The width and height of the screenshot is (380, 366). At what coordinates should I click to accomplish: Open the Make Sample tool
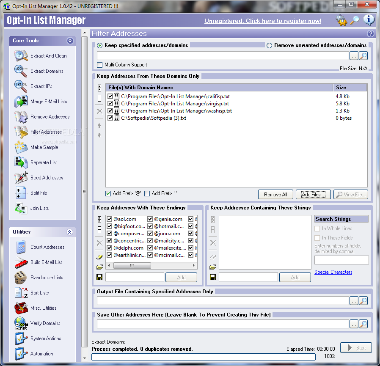click(x=36, y=147)
